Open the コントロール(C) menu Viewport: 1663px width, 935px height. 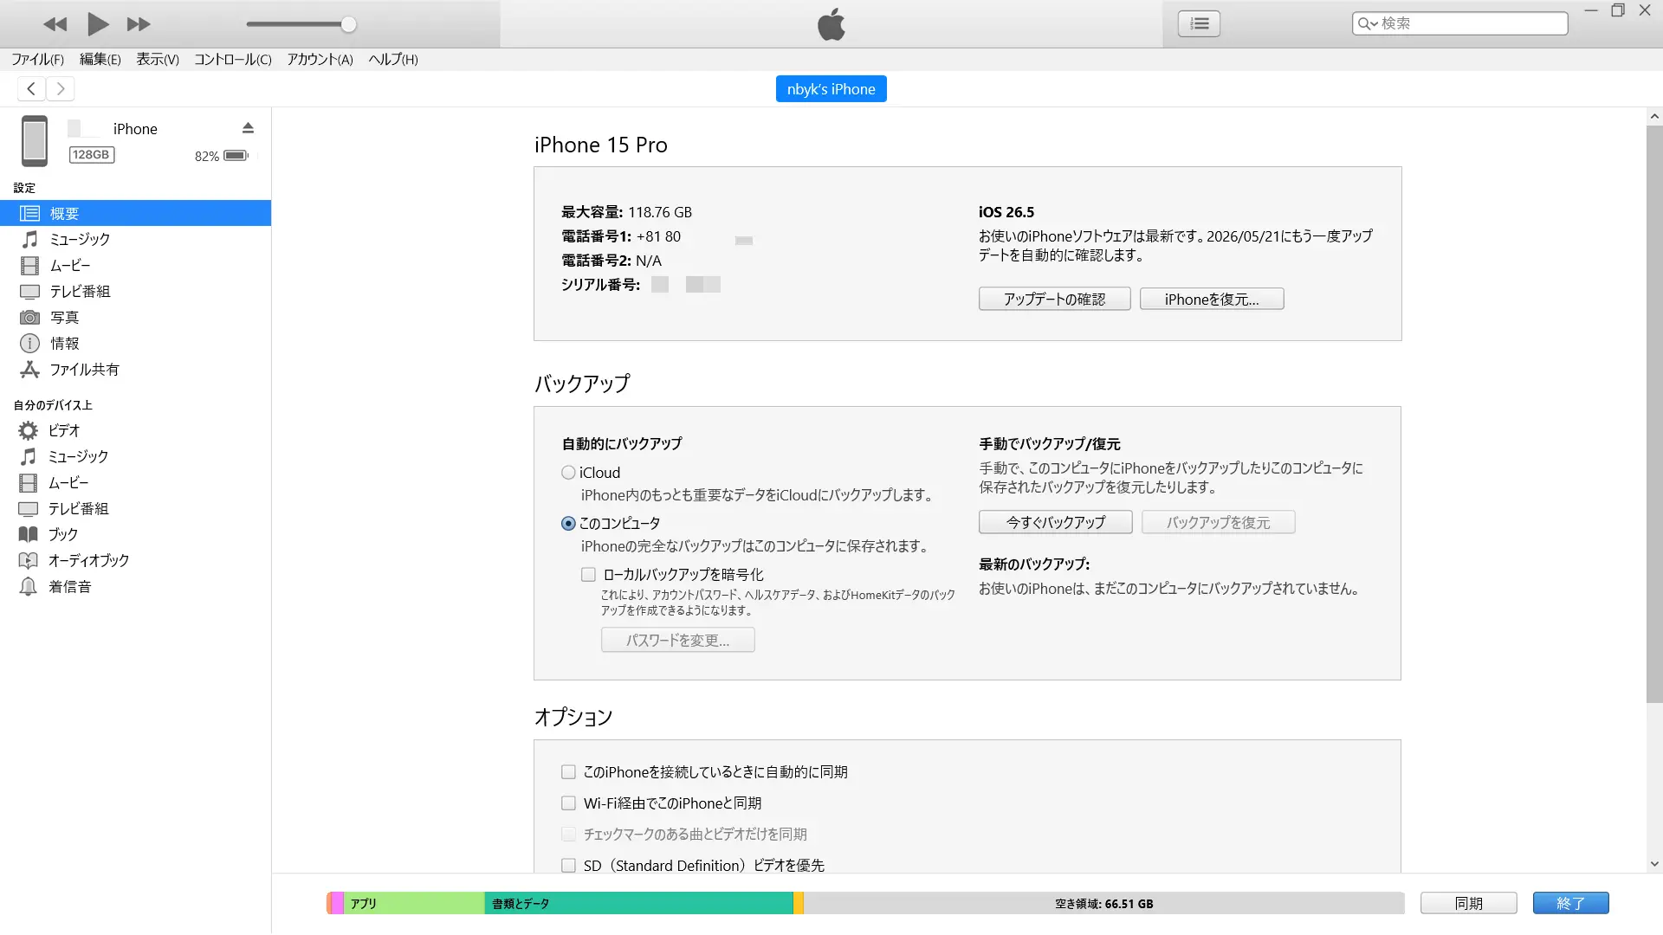[x=233, y=59]
